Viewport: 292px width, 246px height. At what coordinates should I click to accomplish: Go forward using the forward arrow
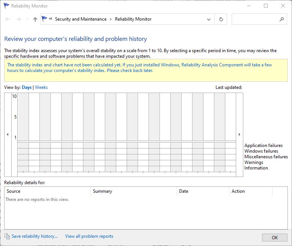pos(19,19)
